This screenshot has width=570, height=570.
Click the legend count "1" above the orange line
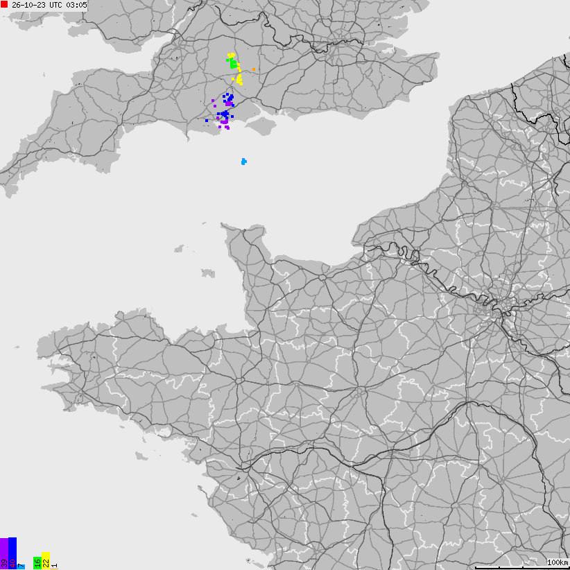tap(54, 566)
